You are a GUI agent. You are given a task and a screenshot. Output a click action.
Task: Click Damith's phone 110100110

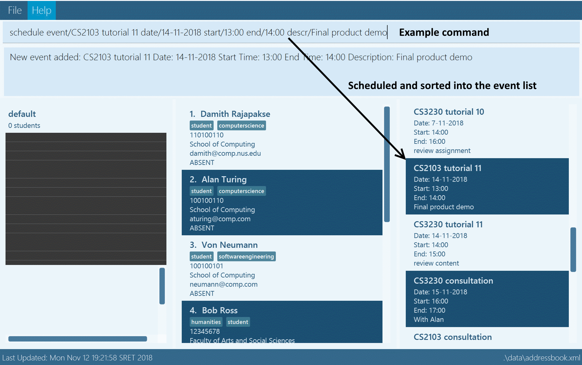[x=207, y=135]
